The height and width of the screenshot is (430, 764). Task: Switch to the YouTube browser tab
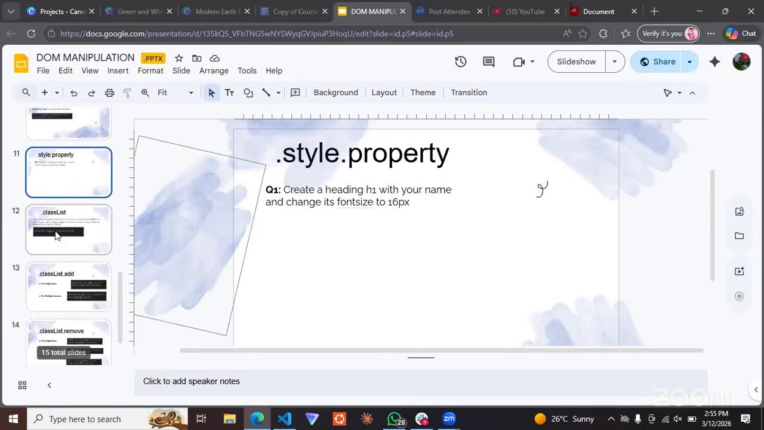526,11
